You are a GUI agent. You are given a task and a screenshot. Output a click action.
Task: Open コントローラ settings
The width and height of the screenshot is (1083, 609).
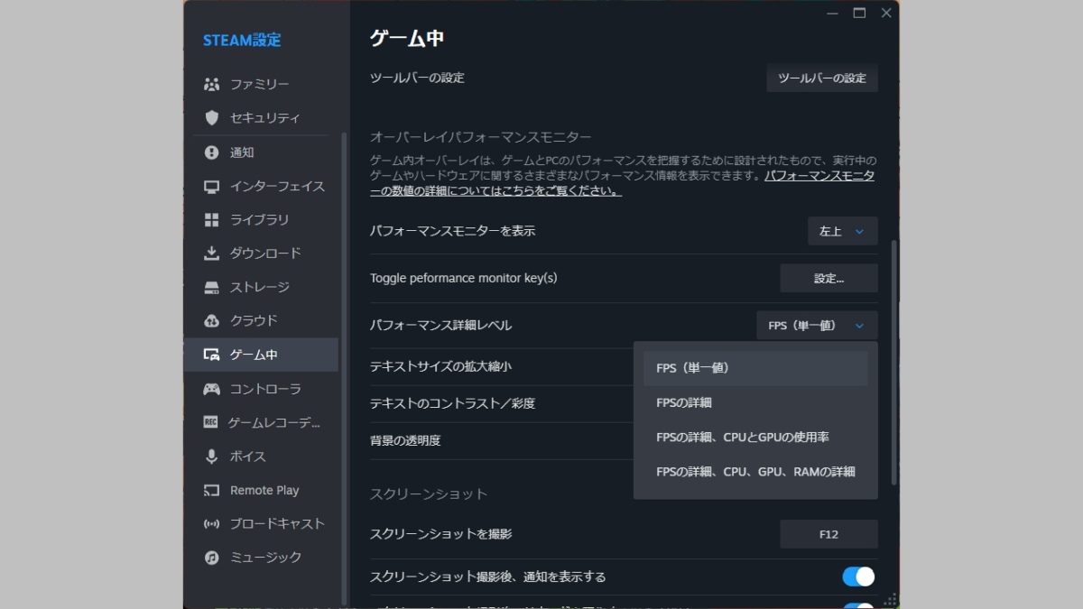pos(261,389)
